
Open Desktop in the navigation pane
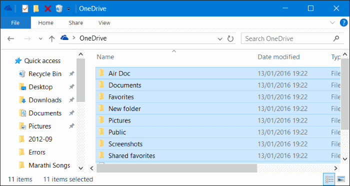[x=40, y=87]
